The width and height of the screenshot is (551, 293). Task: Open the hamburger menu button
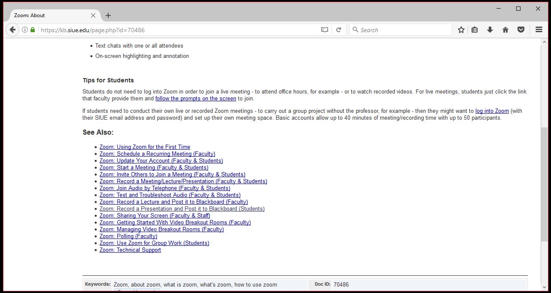pyautogui.click(x=539, y=30)
